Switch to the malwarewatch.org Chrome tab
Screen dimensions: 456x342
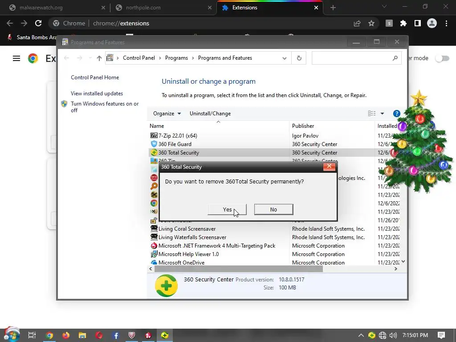coord(55,8)
